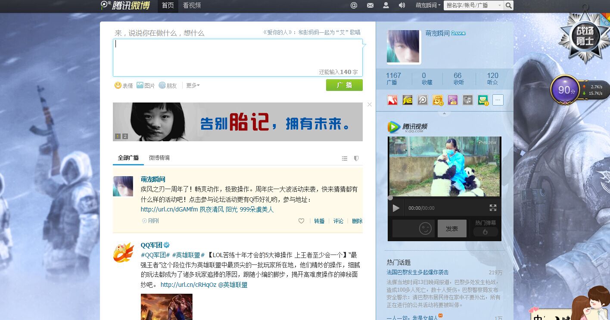Open the red horse medal badge
The width and height of the screenshot is (610, 320).
click(x=392, y=100)
